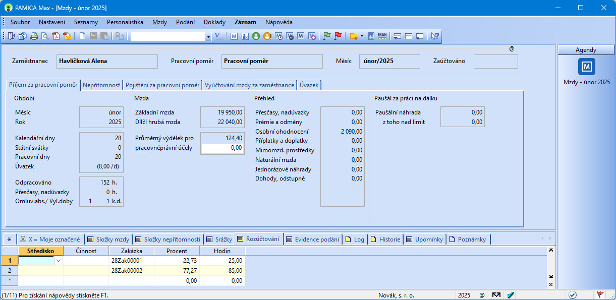Click the IBAN toolbar icon
Image resolution: width=616 pixels, height=300 pixels.
(382, 36)
